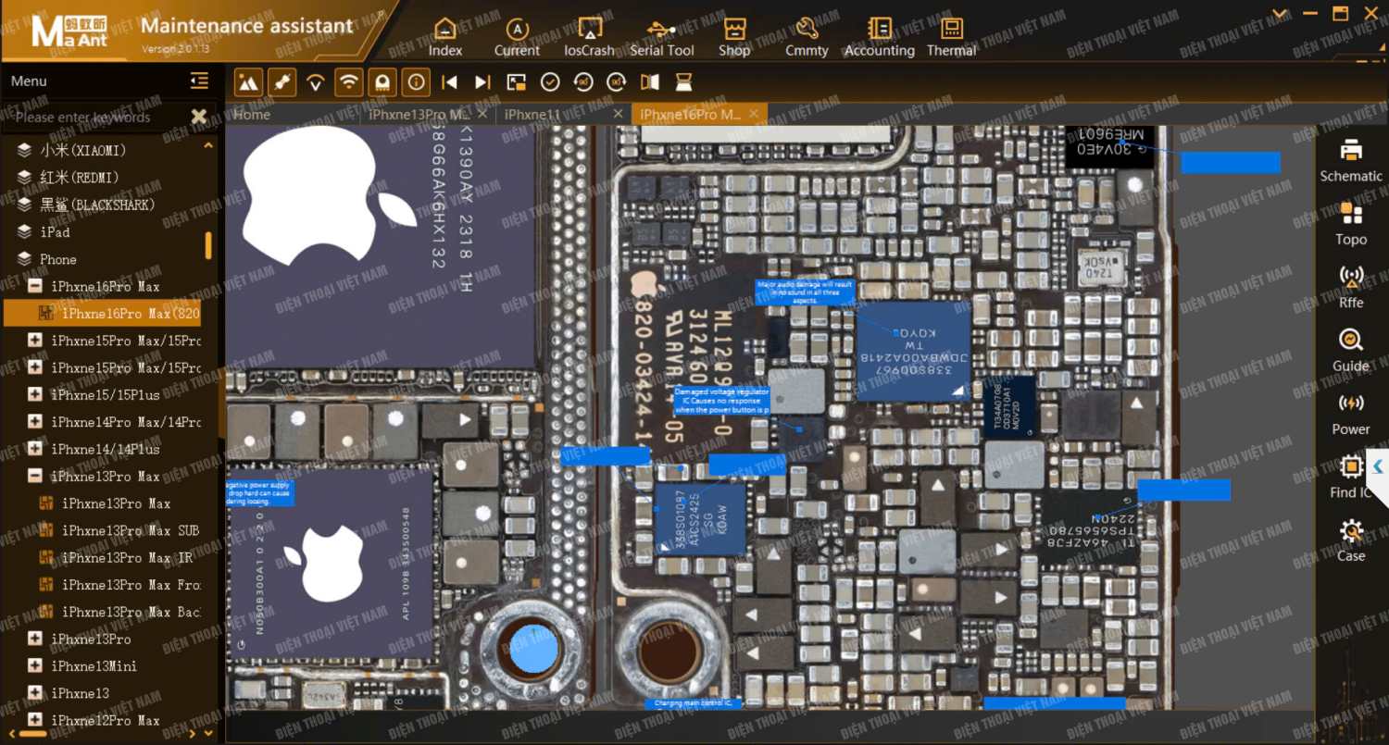Expand the iPhxne14/14Plus group

35,449
